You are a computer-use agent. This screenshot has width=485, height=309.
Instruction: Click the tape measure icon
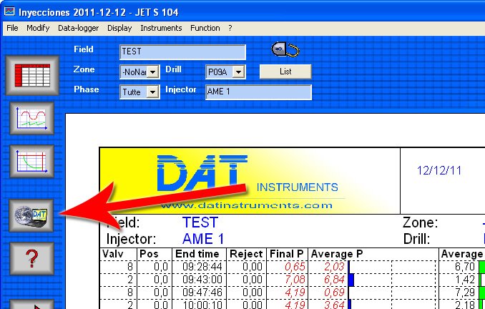(x=284, y=49)
